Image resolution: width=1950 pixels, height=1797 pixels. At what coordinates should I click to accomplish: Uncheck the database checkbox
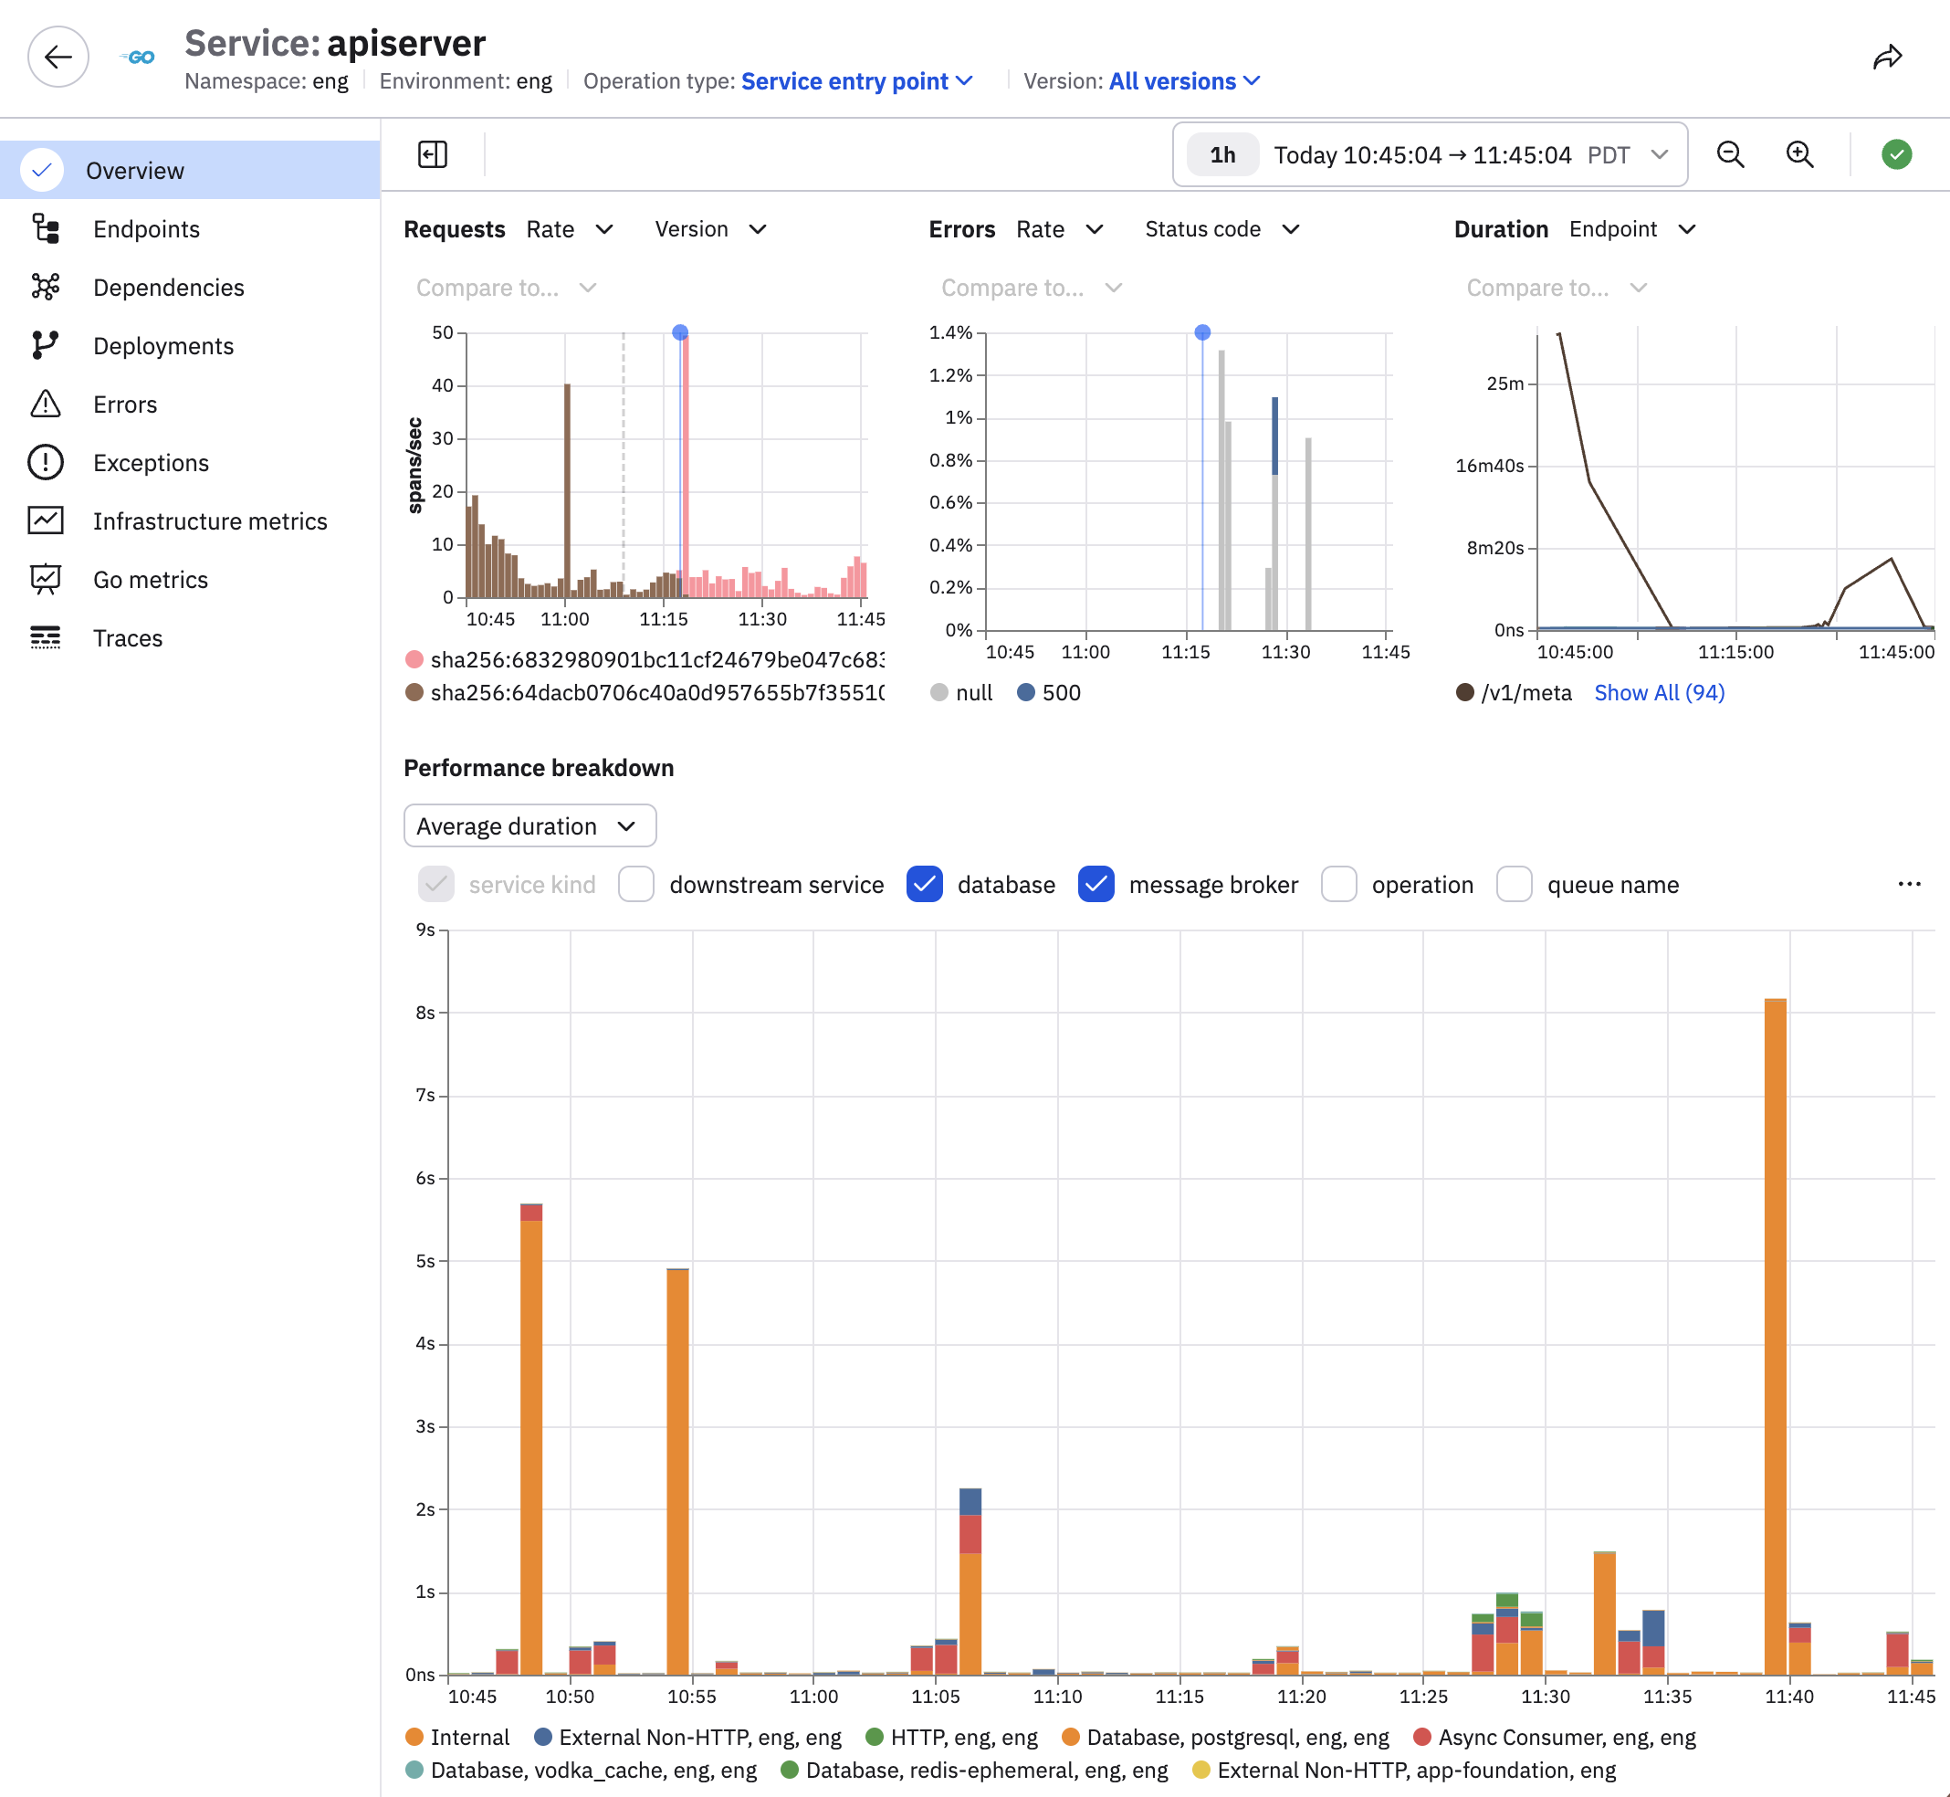925,884
